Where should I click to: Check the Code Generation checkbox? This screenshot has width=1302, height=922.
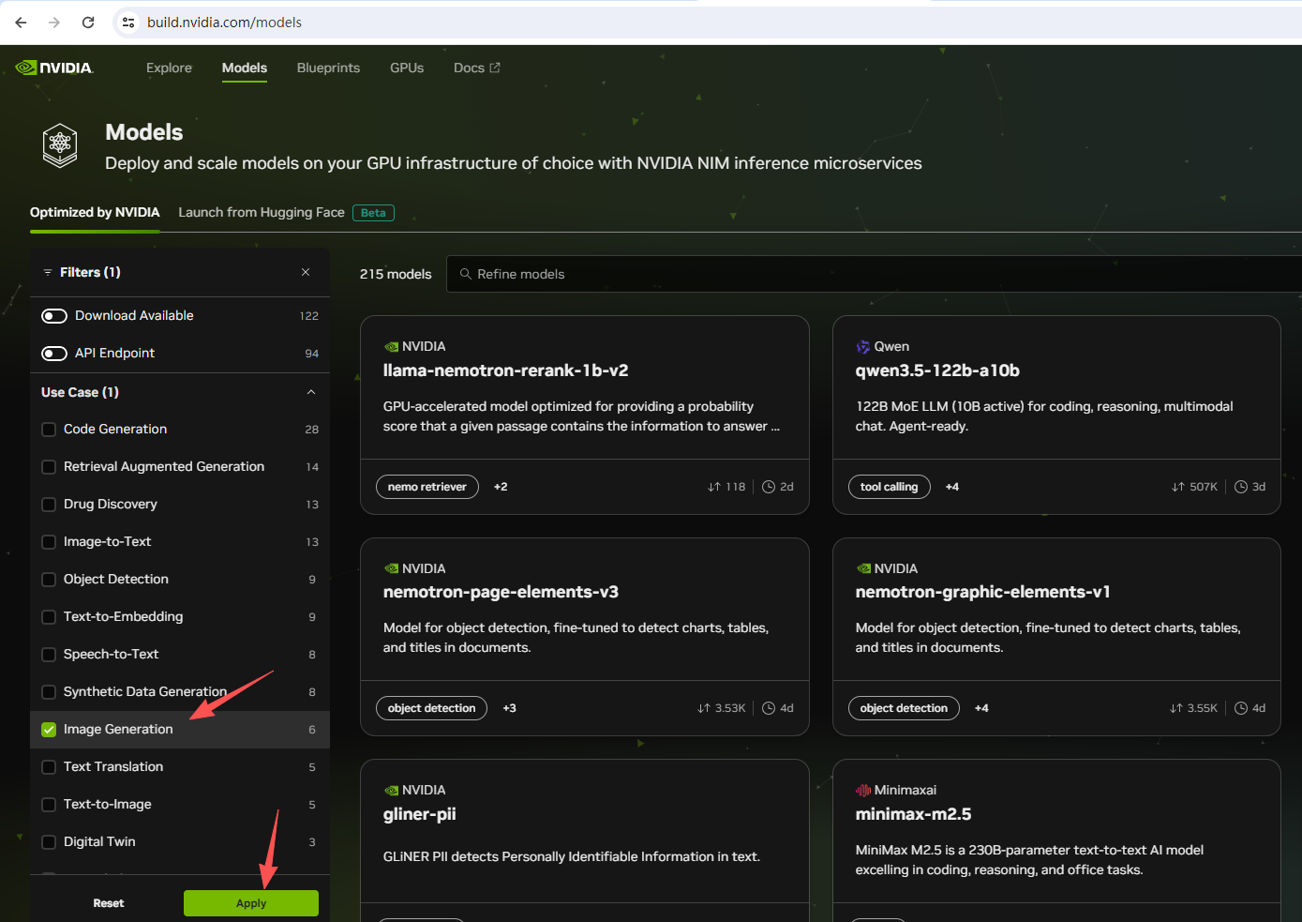pyautogui.click(x=49, y=430)
